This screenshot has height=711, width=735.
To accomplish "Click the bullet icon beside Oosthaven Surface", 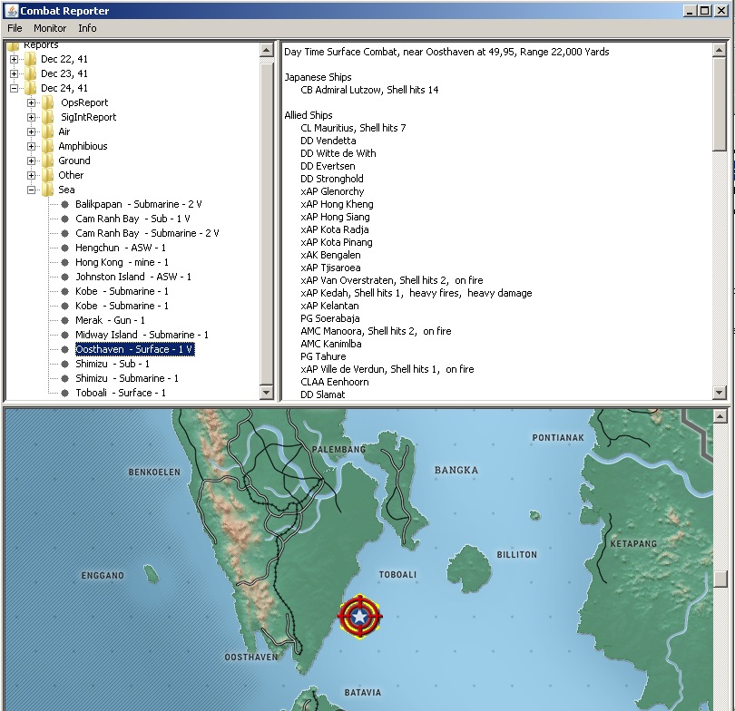I will [65, 349].
